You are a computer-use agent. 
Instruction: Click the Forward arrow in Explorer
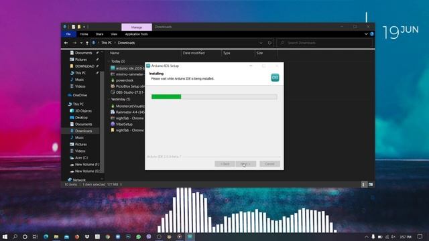pyautogui.click(x=74, y=43)
